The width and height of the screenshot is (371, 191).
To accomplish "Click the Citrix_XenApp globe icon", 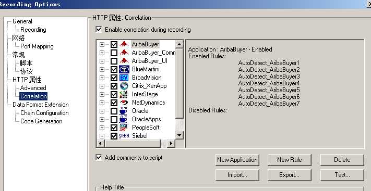I will coord(124,86).
